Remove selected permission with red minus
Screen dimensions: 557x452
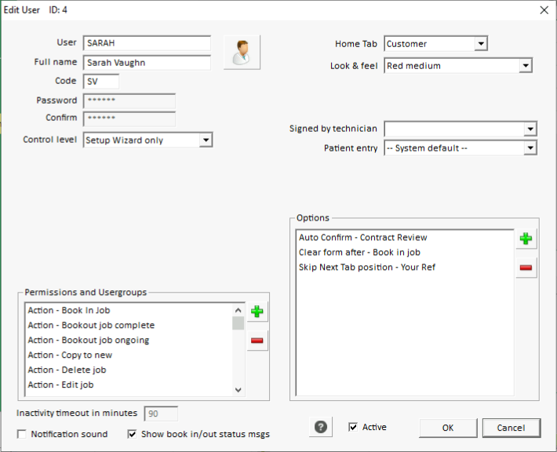(x=257, y=341)
